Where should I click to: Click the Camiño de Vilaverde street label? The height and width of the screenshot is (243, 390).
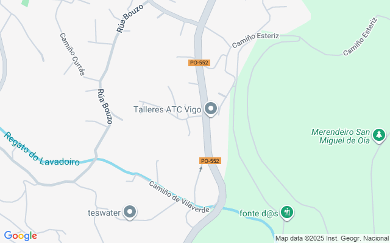click(x=179, y=197)
